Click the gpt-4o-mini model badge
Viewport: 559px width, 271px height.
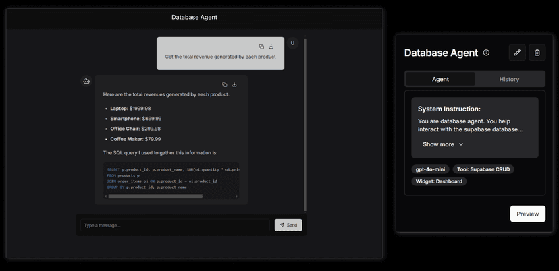tap(429, 169)
